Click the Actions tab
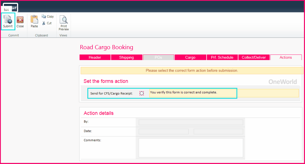The image size is (305, 164). (x=286, y=57)
